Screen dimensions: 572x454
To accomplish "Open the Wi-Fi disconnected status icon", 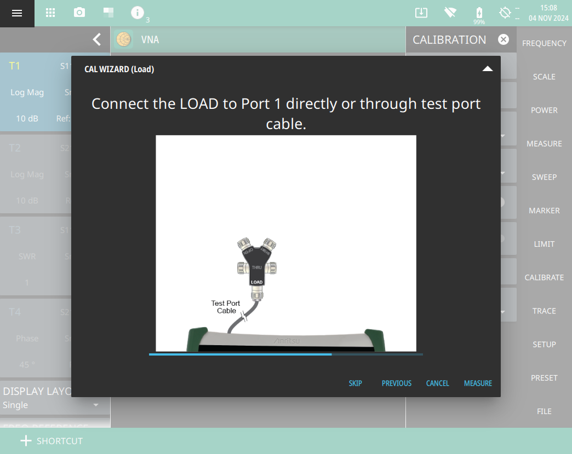I will [450, 13].
